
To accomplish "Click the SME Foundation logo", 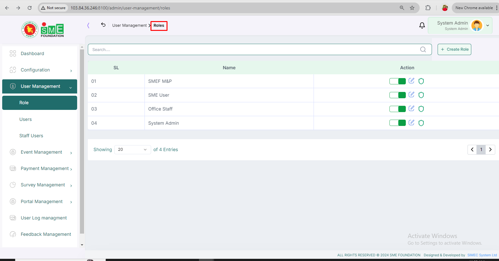I will tap(43, 30).
